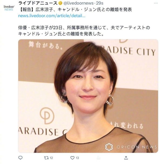Viewport: 162px width, 164px height.
Task: Retweet using the arrows icon
Action: point(46,158)
